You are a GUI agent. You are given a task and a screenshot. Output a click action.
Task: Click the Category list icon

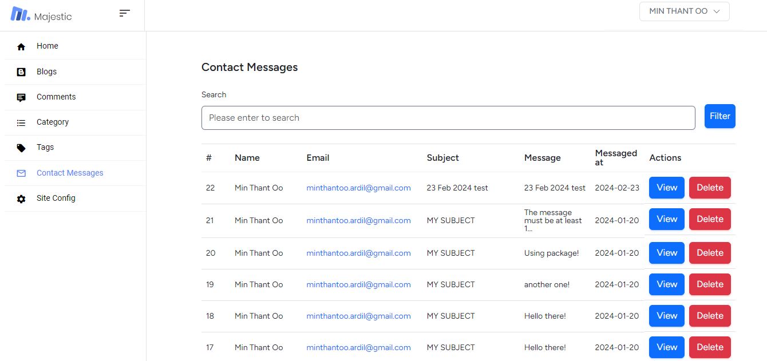tap(21, 122)
